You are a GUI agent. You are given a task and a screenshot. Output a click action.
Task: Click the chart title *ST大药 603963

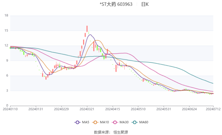click(x=116, y=4)
